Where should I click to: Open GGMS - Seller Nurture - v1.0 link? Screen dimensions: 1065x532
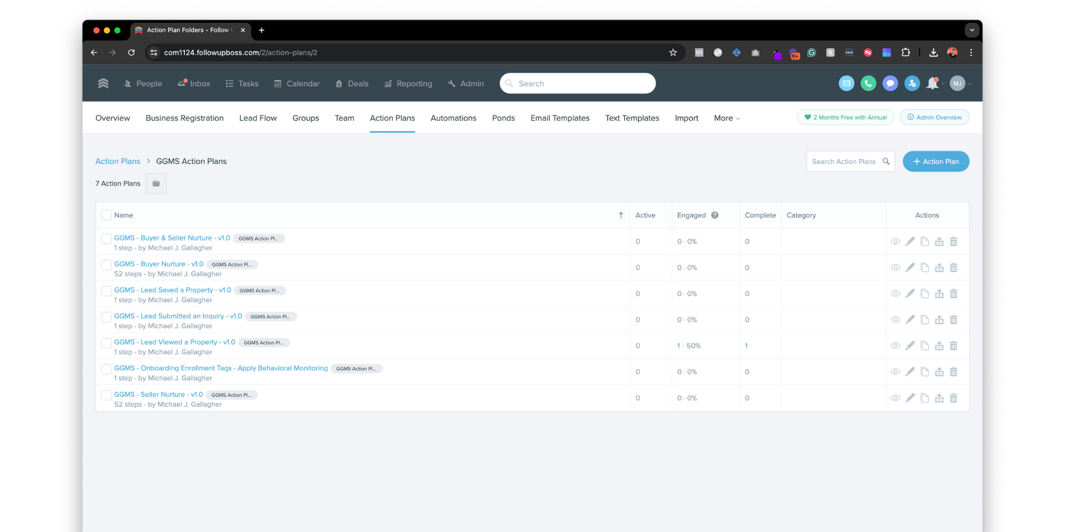coord(158,394)
